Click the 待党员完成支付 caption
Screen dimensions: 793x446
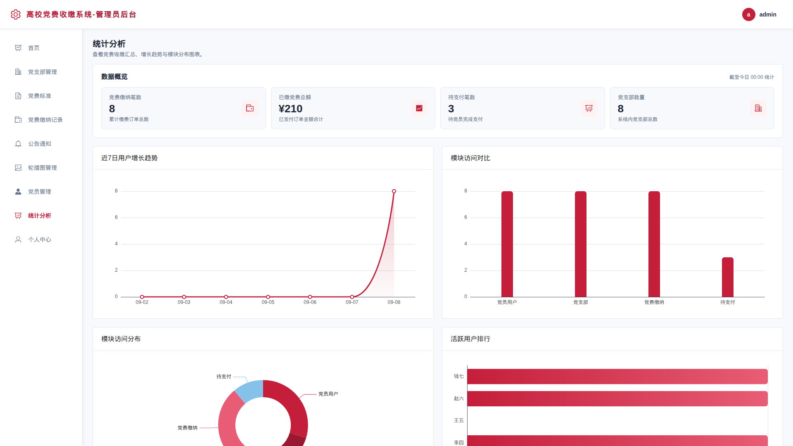pos(465,119)
